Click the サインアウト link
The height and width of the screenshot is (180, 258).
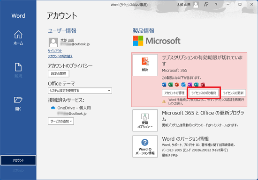[x=55, y=51]
